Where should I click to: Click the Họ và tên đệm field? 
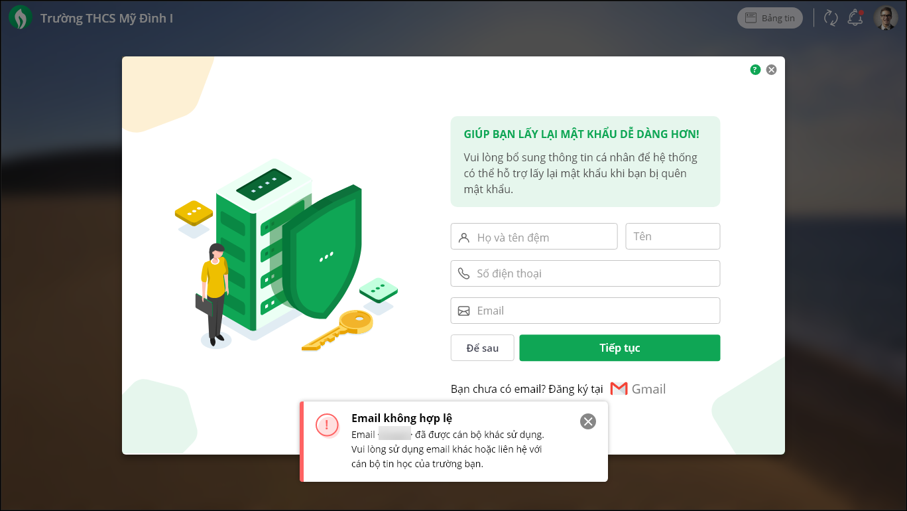click(534, 236)
